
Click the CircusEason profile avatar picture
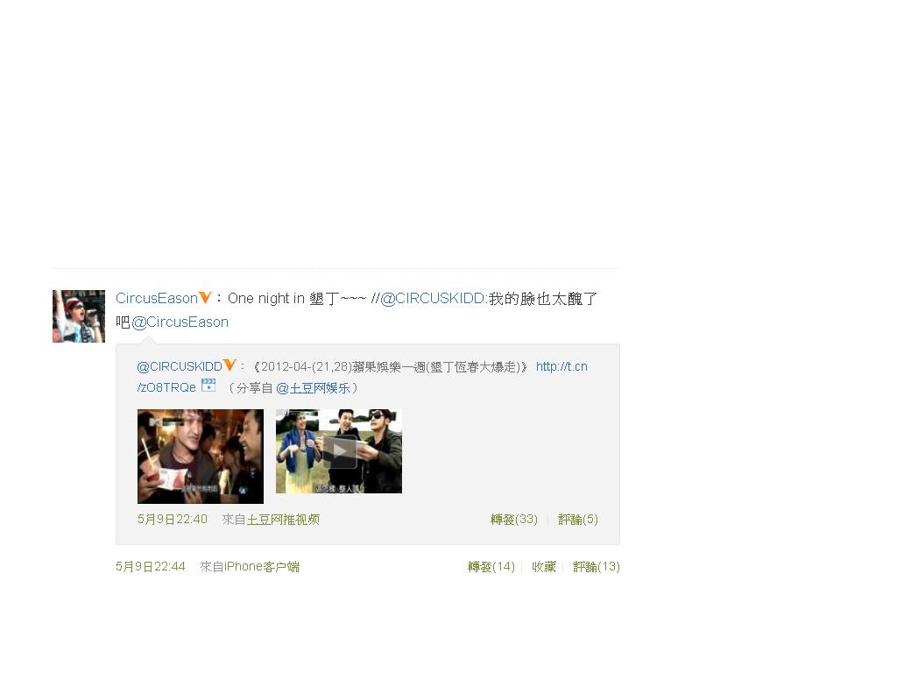[79, 316]
